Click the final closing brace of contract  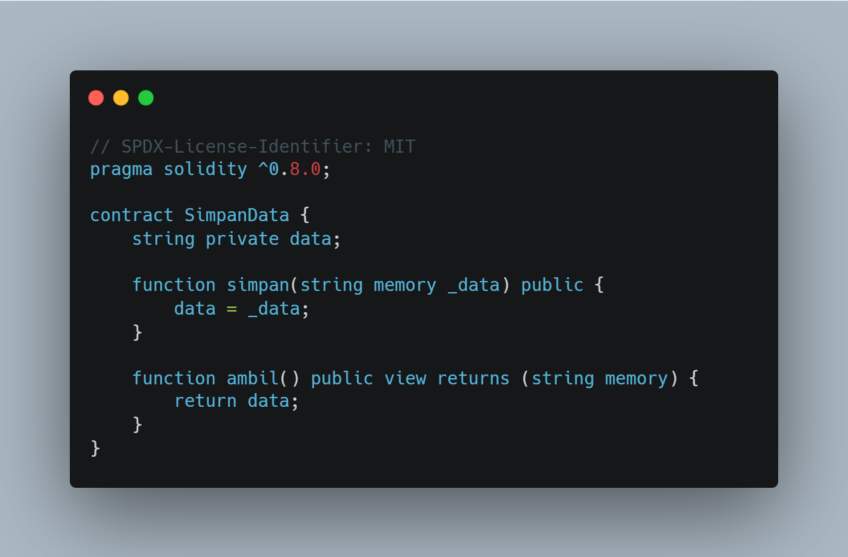tap(95, 448)
